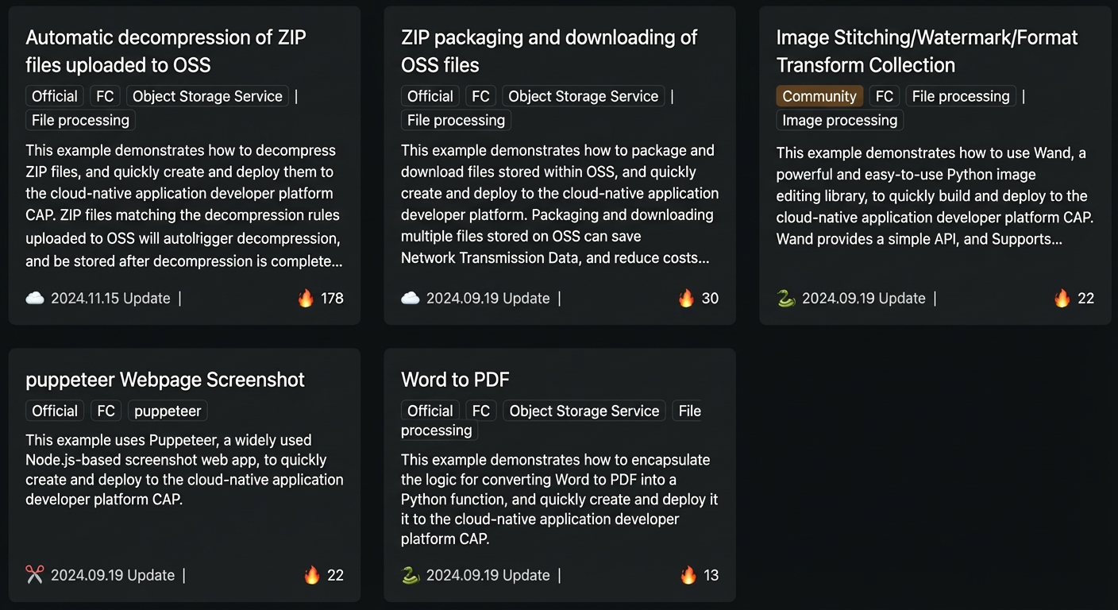Image resolution: width=1118 pixels, height=610 pixels.
Task: Click the Python snake icon on the Image Stitching card
Action: tap(786, 299)
